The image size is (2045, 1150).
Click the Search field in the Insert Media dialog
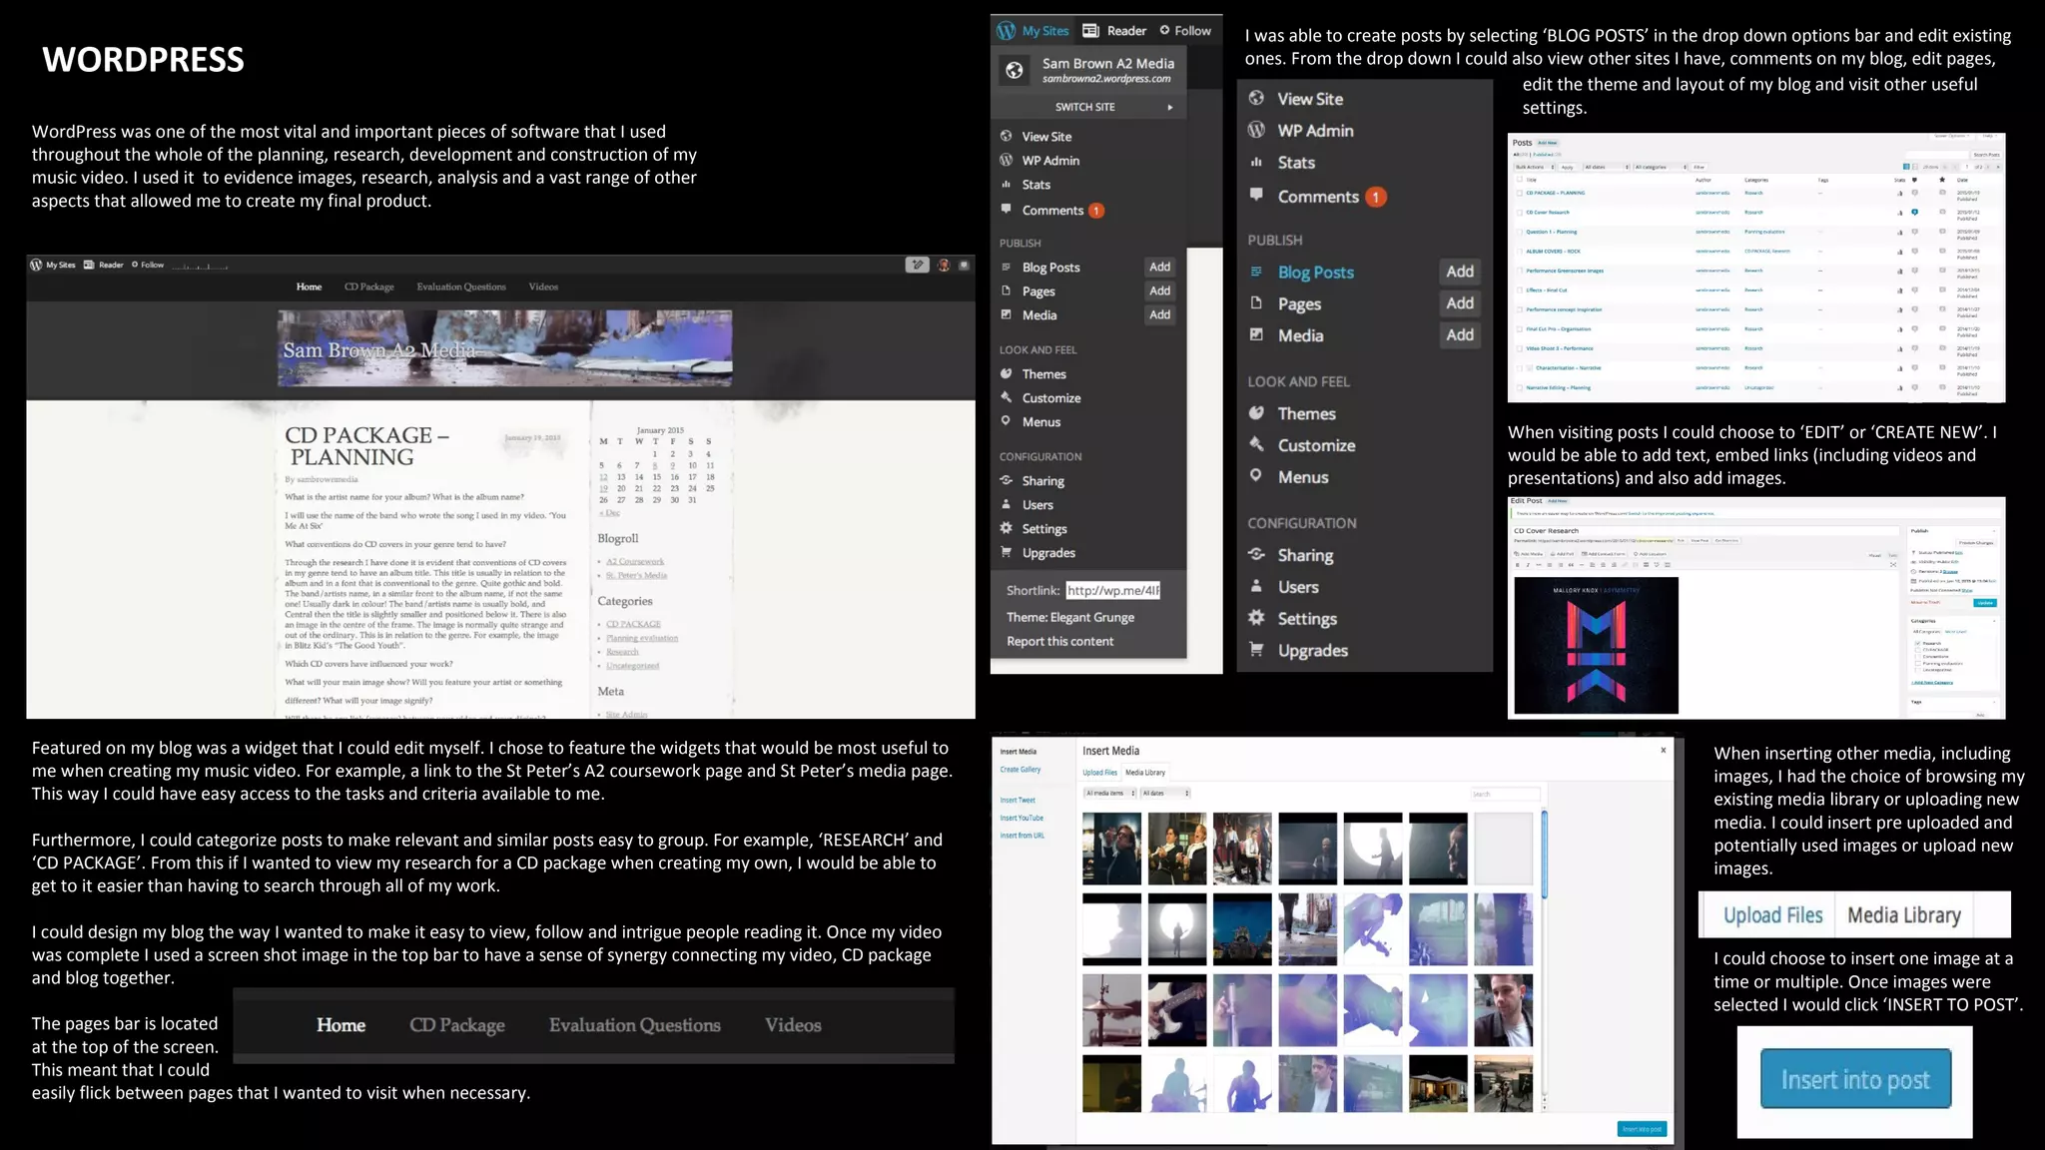(x=1505, y=794)
